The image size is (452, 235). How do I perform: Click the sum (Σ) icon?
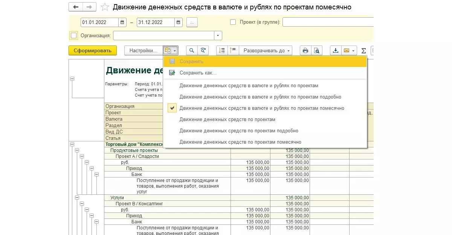(x=363, y=50)
